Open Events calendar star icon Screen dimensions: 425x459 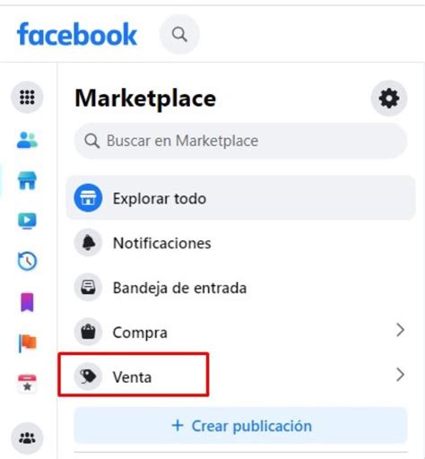[27, 384]
